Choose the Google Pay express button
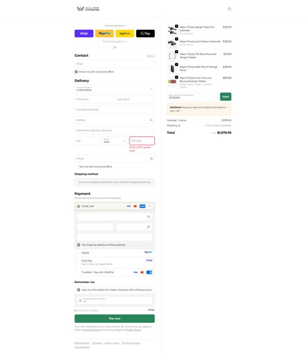The image size is (306, 355). point(145,34)
